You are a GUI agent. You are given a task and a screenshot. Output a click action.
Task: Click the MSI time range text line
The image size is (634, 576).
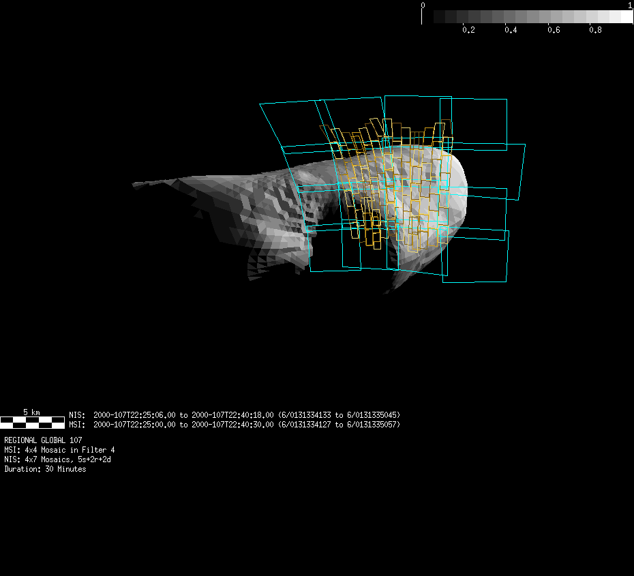point(235,425)
